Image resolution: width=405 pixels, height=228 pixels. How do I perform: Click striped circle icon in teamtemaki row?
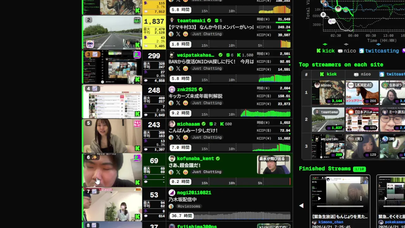(171, 34)
